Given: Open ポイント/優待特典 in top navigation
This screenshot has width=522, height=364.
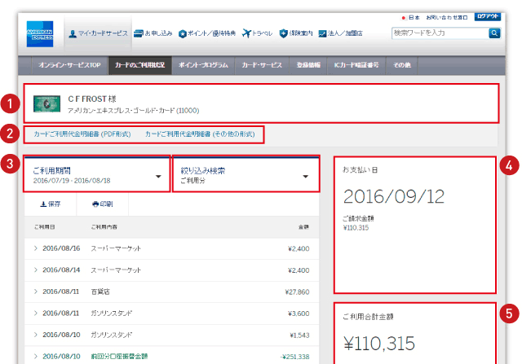Looking at the screenshot, I should tap(183, 33).
